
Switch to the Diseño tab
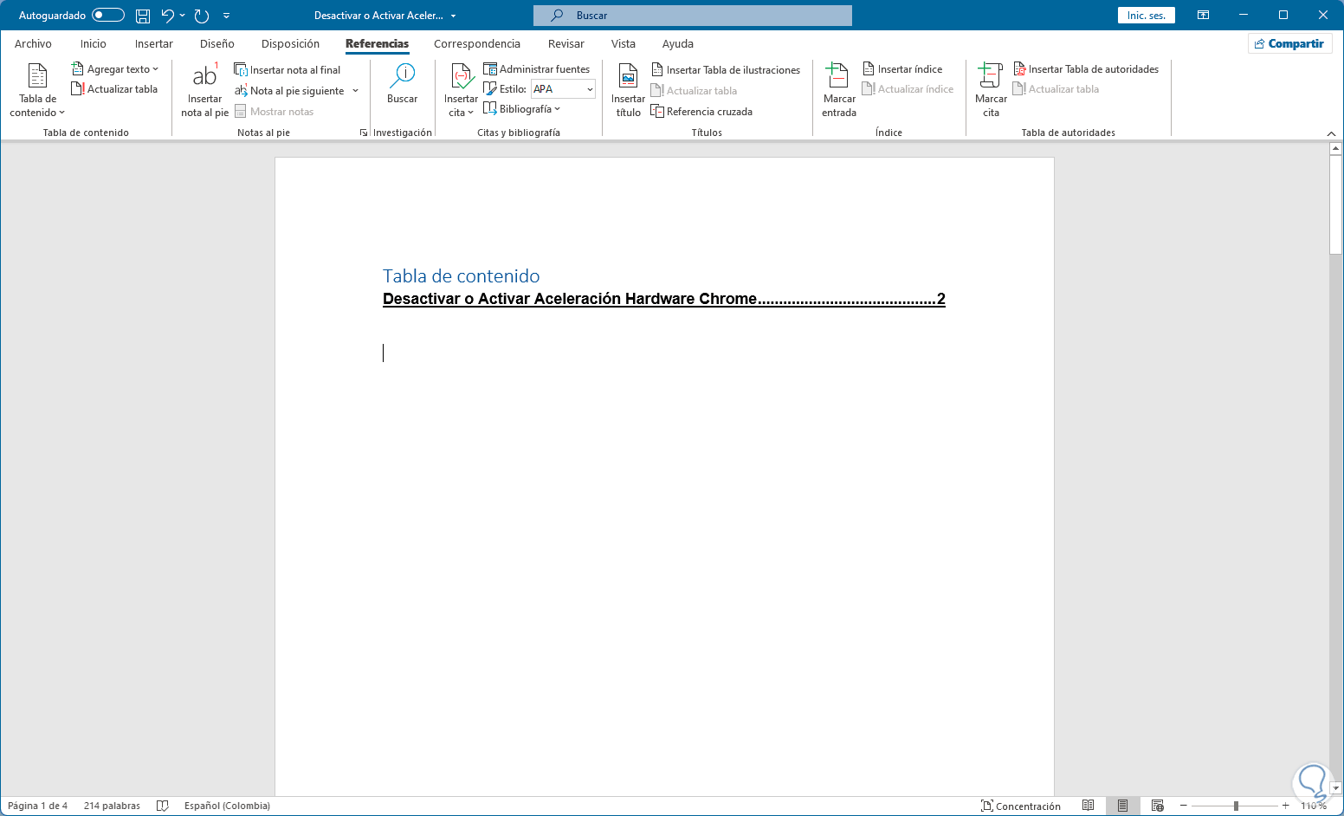pos(217,44)
